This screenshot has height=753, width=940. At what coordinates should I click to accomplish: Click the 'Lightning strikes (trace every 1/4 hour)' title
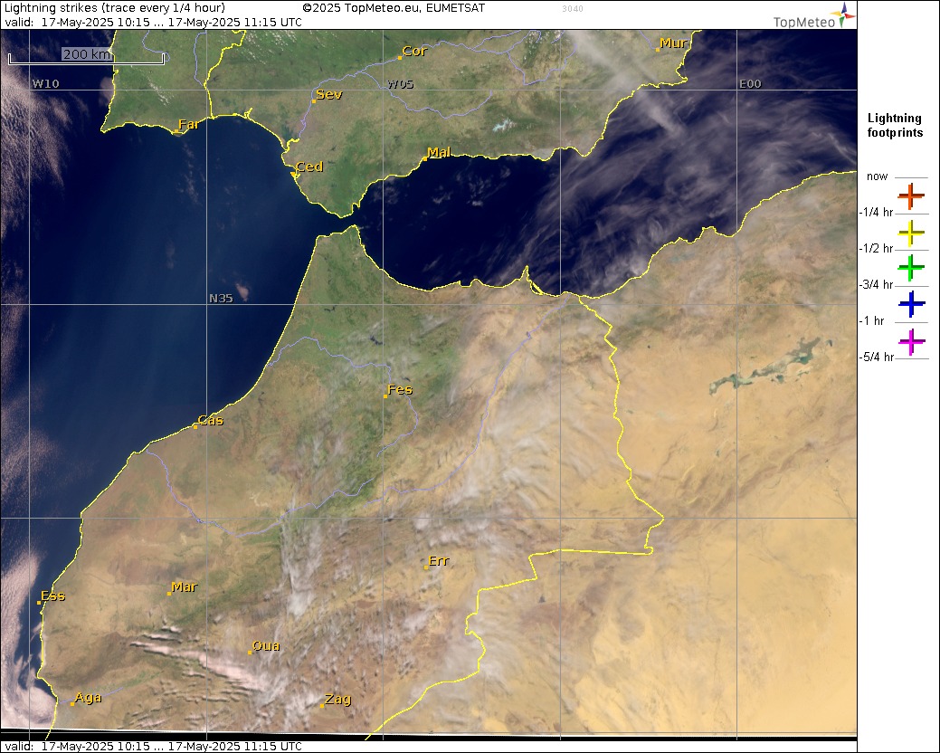[115, 8]
